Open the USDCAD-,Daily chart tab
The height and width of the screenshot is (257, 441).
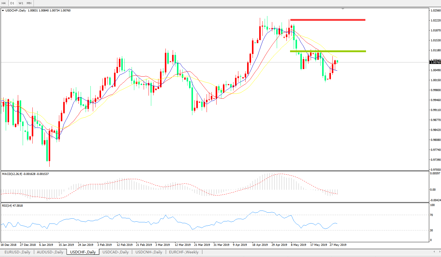point(116,252)
